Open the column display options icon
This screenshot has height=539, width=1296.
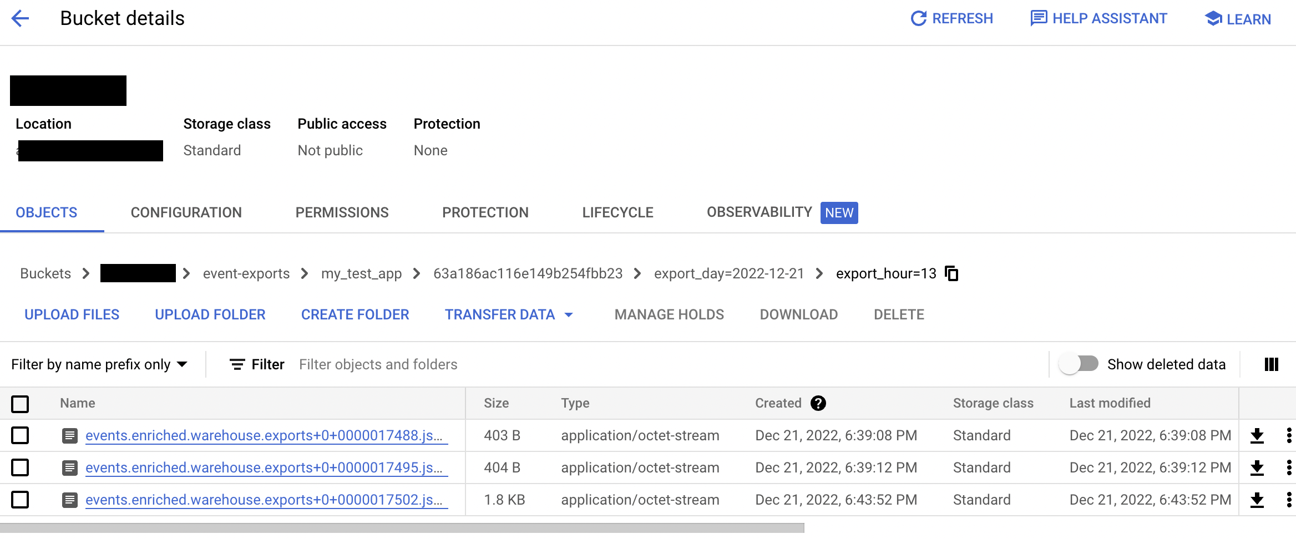tap(1272, 364)
